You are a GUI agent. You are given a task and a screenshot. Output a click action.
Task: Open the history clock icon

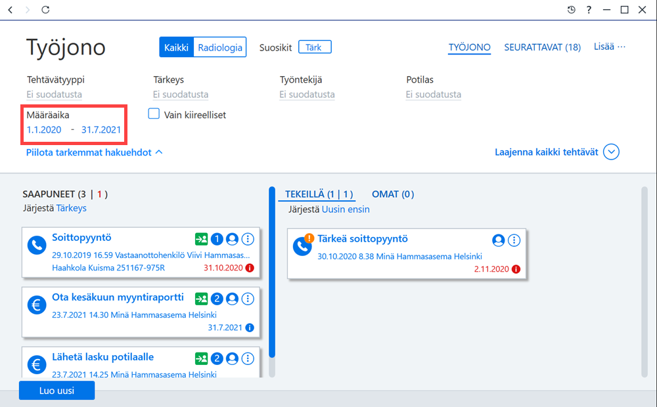(571, 10)
